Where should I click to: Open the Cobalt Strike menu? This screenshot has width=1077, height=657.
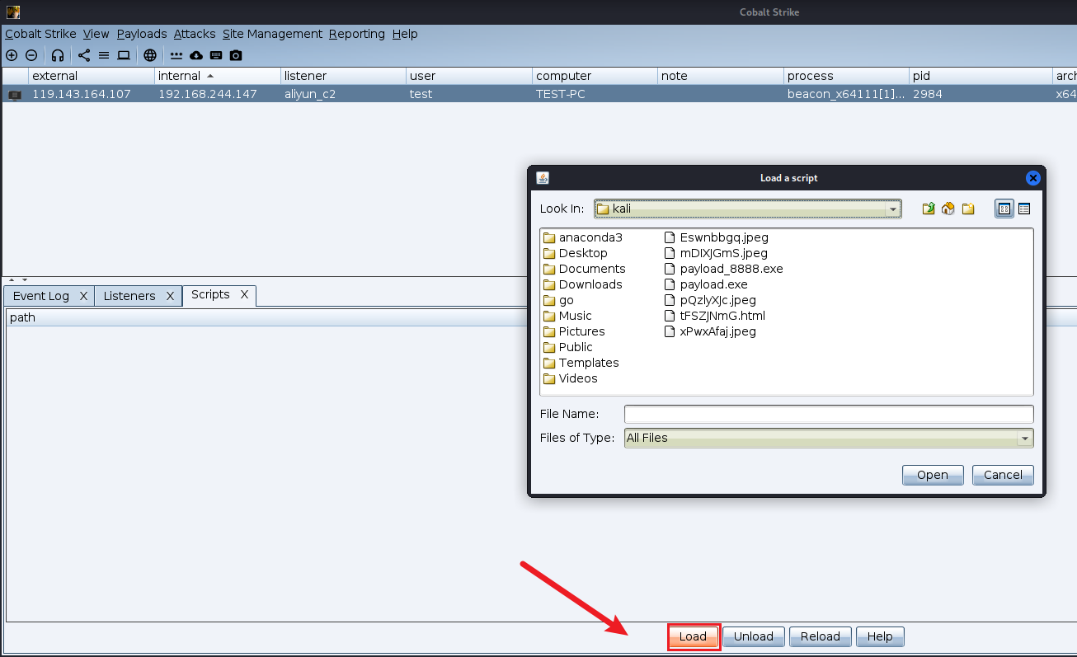[40, 34]
